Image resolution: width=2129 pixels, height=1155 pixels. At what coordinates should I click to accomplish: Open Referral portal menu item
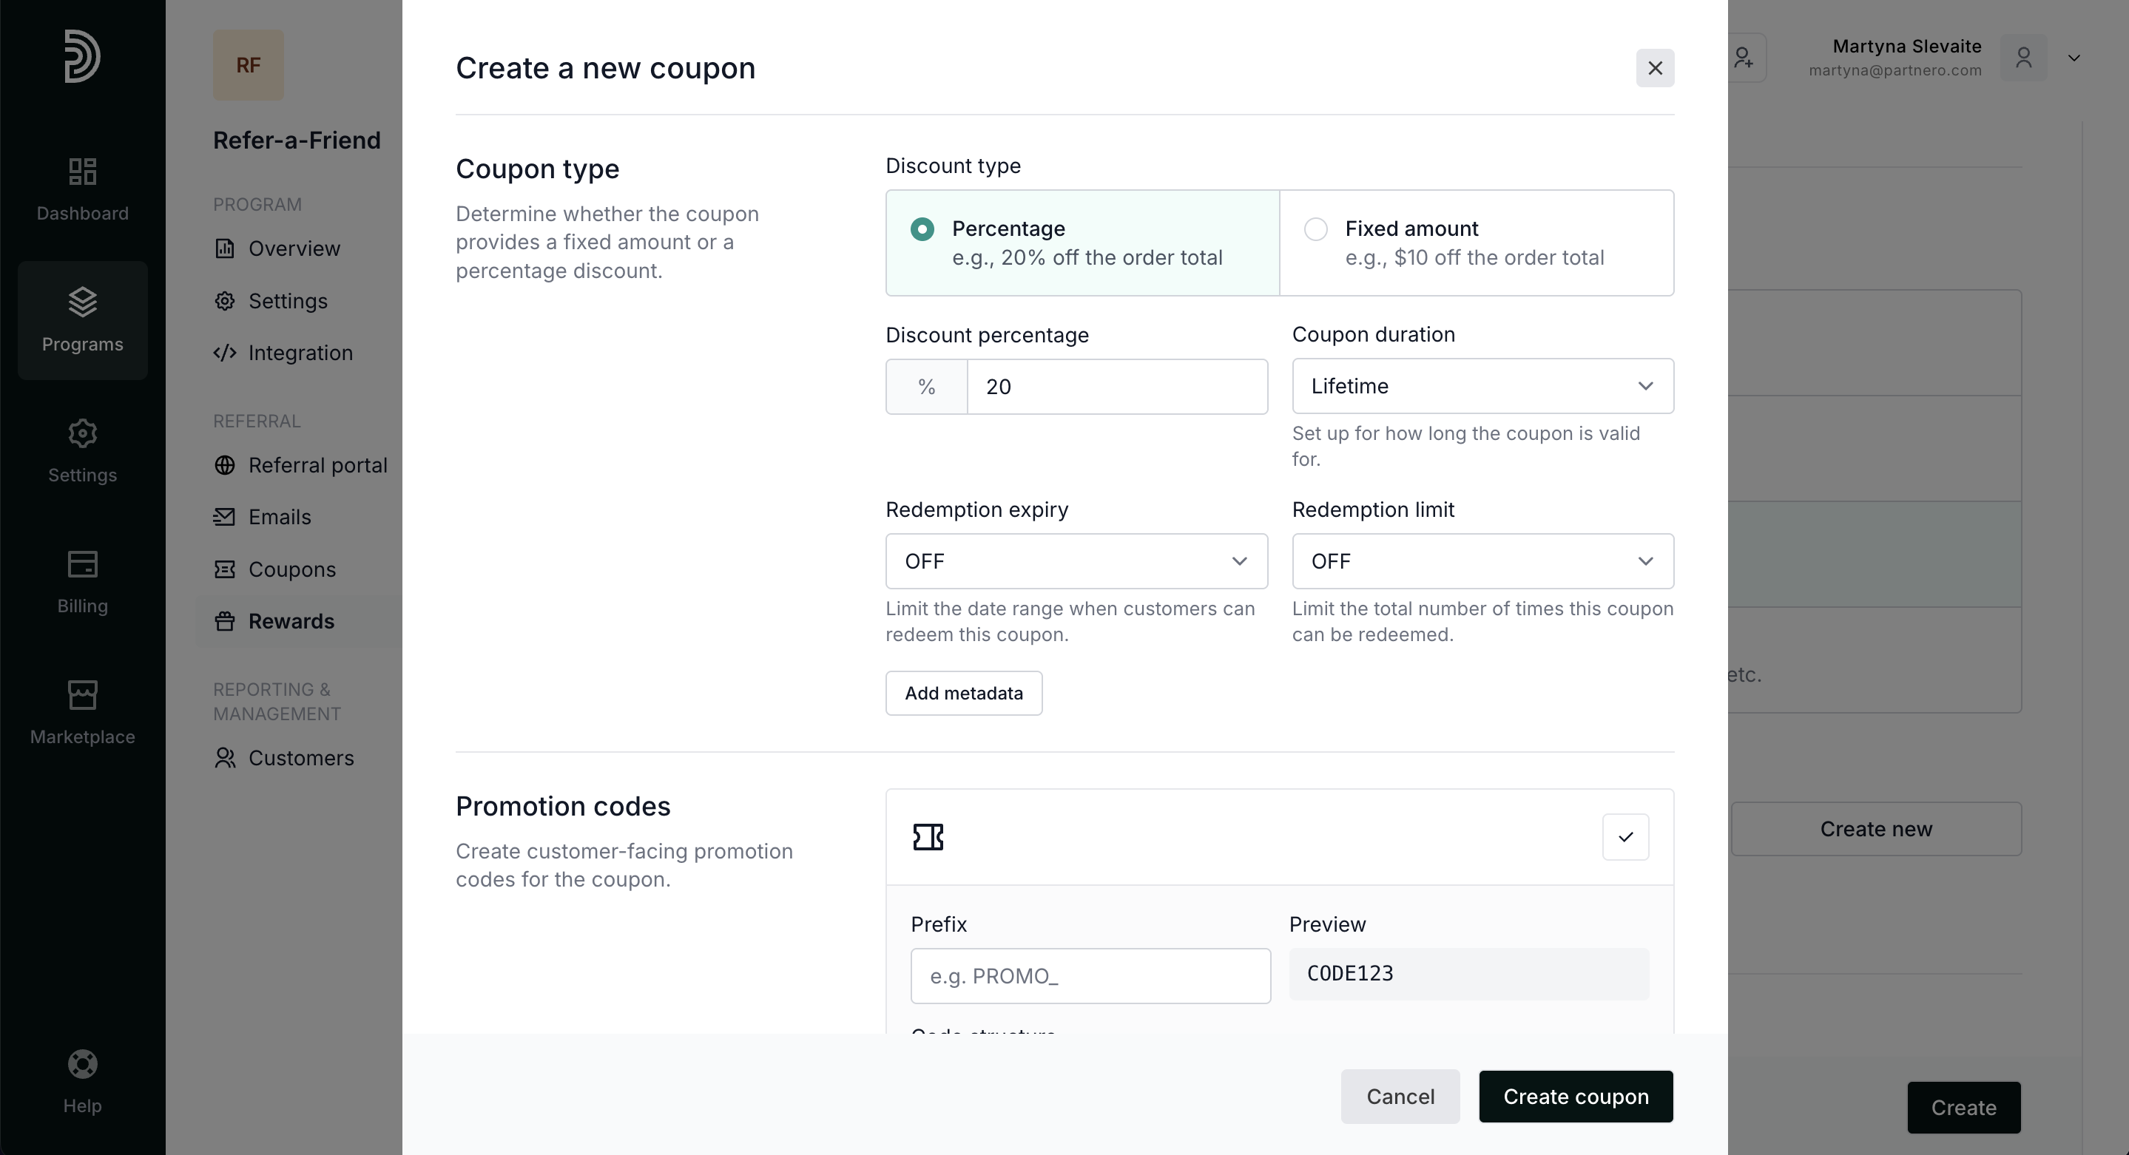pos(317,465)
